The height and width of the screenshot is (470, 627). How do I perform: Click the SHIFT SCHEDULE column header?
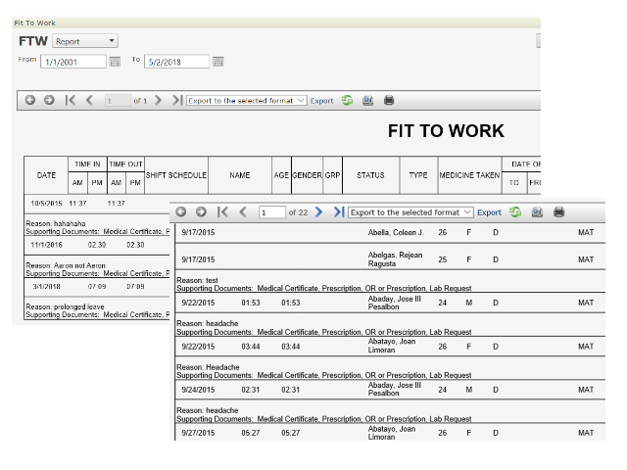(x=176, y=175)
